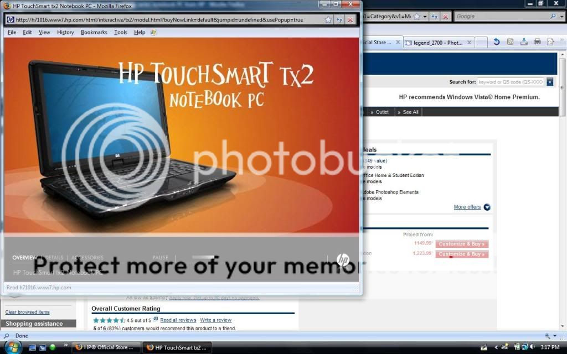Screen dimensions: 567x354
Task: Close the legend_2700 Photobucket tab
Action: click(469, 42)
